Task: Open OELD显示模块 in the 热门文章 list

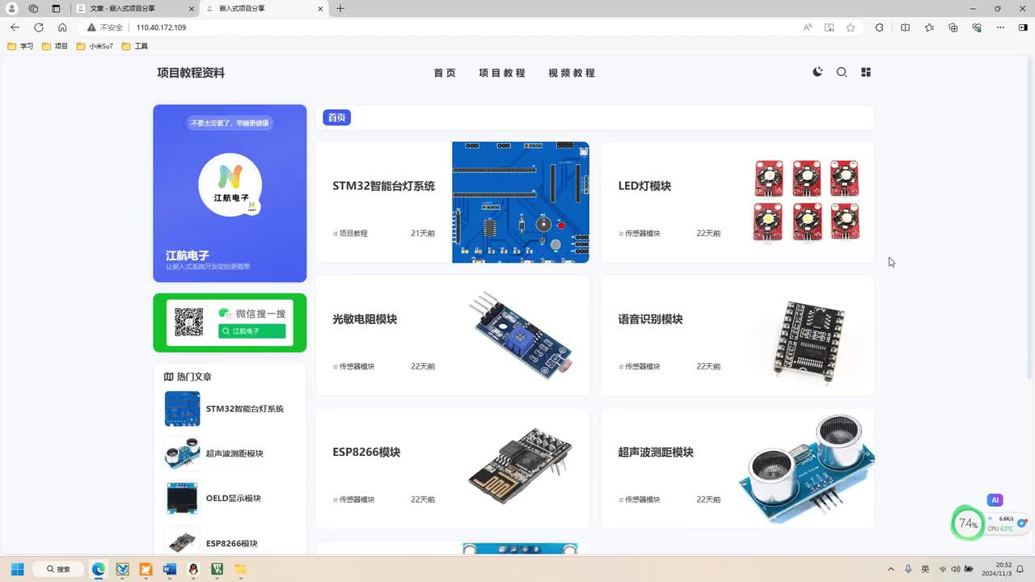Action: point(234,499)
